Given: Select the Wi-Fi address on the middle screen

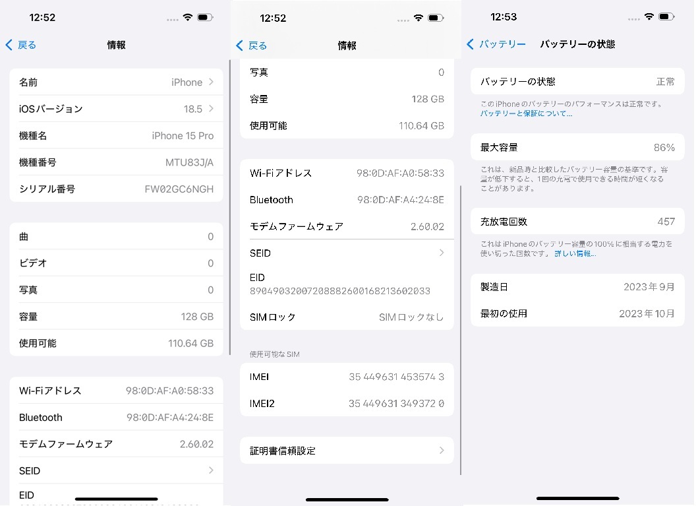Looking at the screenshot, I should click(400, 174).
